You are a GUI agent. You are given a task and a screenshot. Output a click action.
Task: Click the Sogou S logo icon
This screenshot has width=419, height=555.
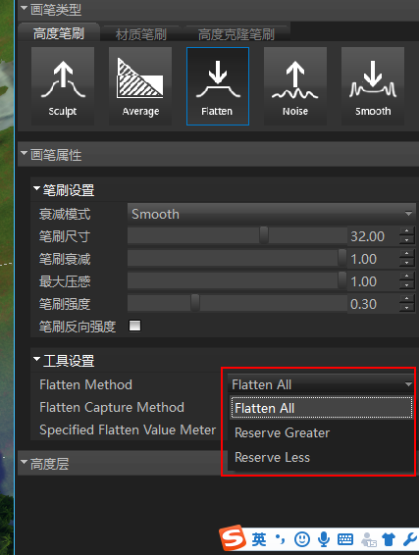233,538
